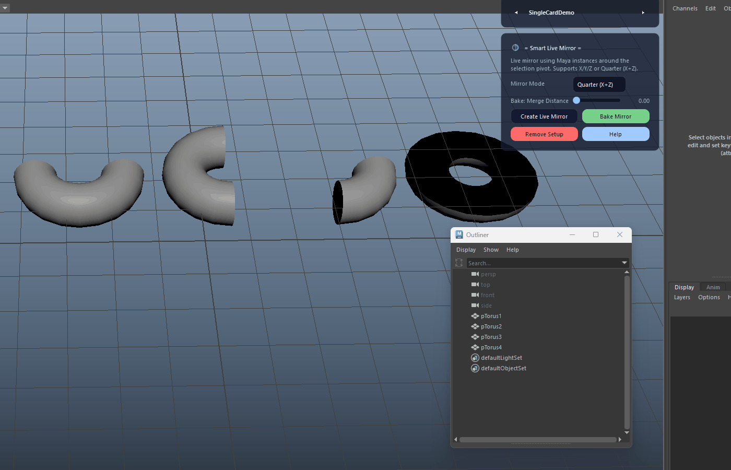
Task: Click the persp camera icon in Outliner
Action: click(475, 274)
